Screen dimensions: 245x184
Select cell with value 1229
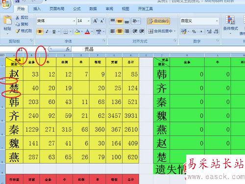[x=31, y=130]
